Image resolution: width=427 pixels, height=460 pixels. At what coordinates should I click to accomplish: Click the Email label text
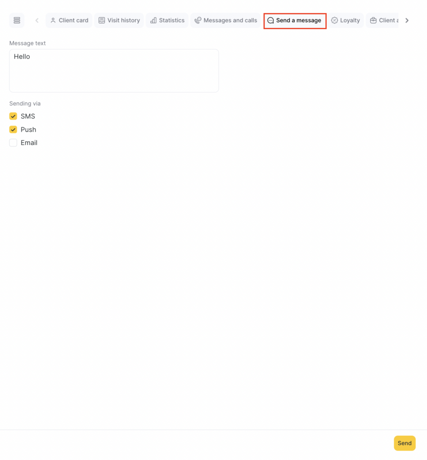[x=29, y=143]
